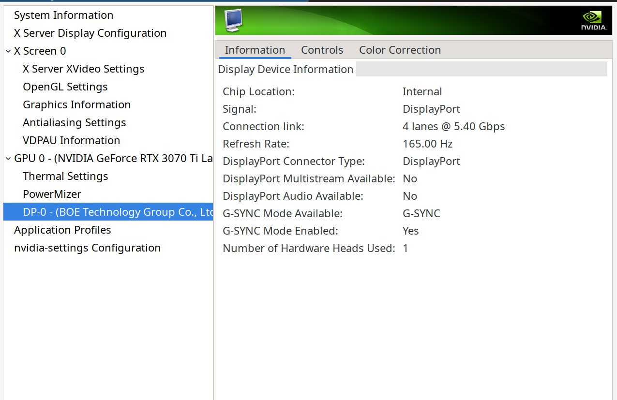Open X Server XVideo Settings
617x400 pixels.
click(83, 69)
